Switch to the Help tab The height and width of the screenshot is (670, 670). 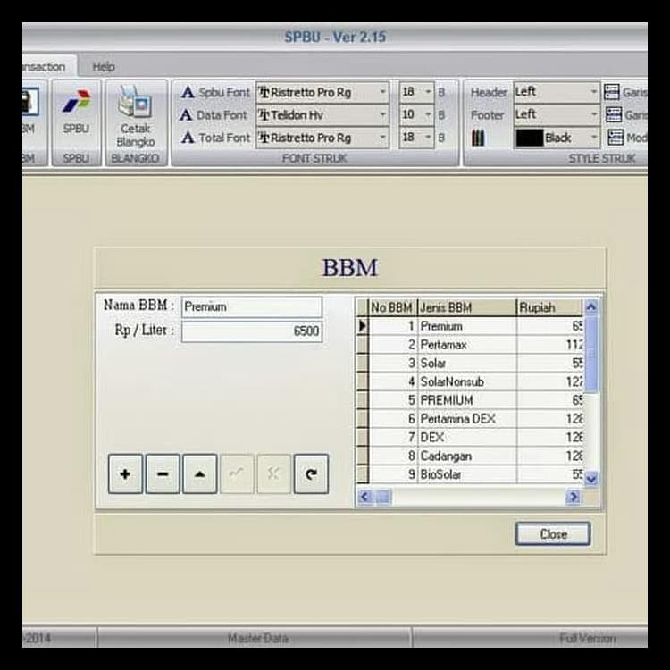coord(104,67)
